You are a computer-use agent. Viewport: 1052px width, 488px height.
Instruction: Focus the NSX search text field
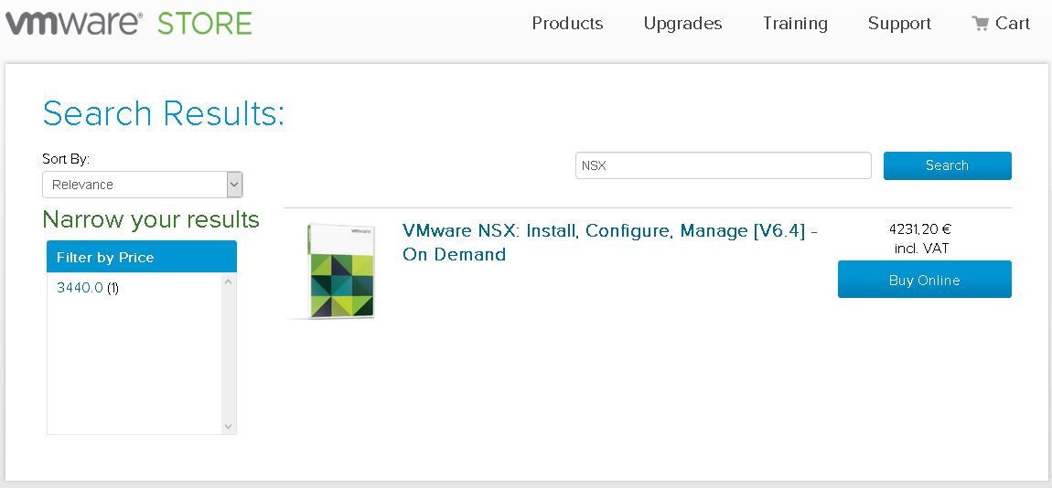(723, 165)
